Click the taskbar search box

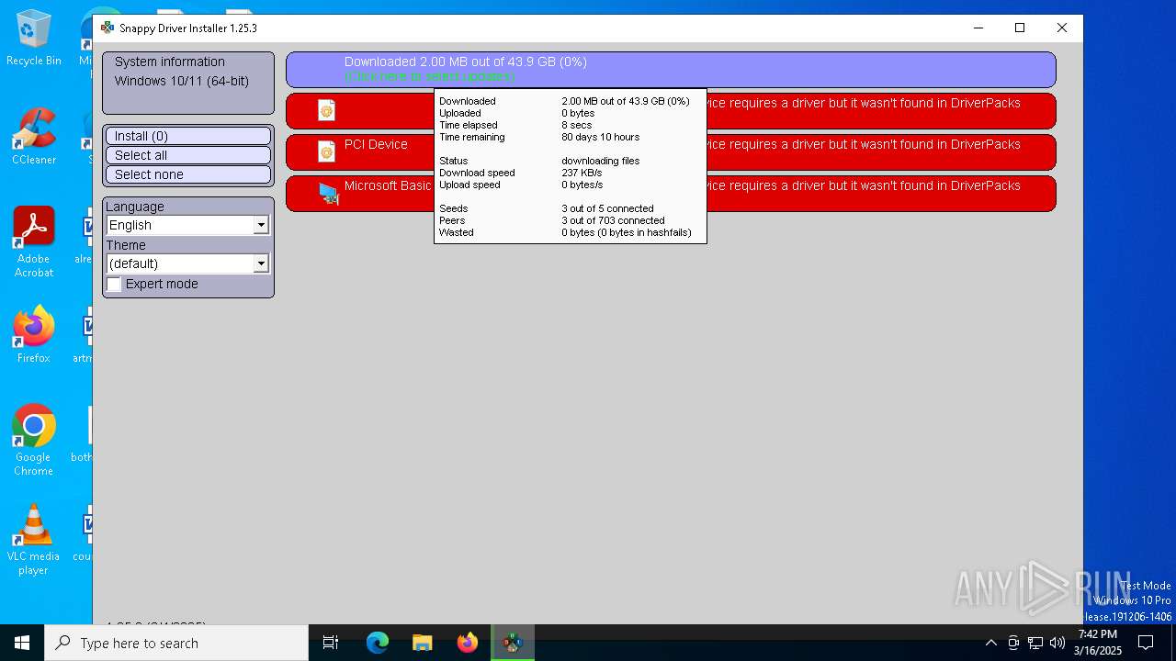(x=176, y=643)
